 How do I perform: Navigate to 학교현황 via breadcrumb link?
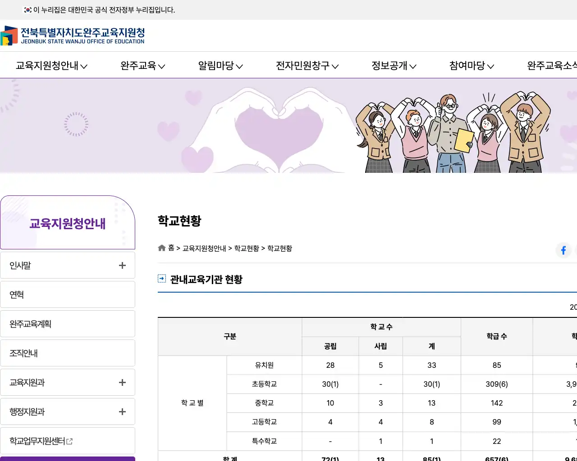click(246, 248)
